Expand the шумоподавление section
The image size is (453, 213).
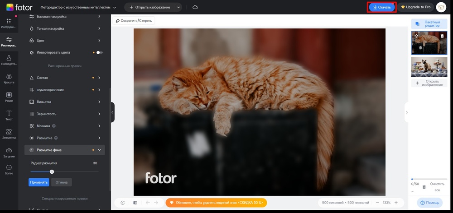pyautogui.click(x=65, y=90)
